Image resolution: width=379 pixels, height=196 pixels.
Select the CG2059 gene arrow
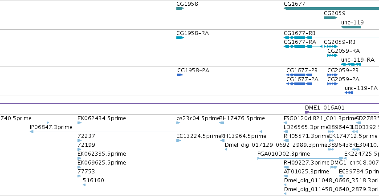[x=330, y=18]
